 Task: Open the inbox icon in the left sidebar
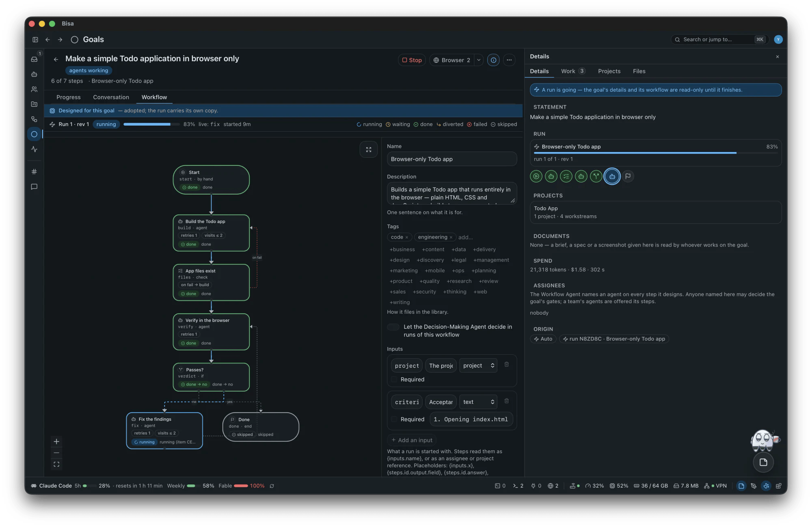point(35,59)
